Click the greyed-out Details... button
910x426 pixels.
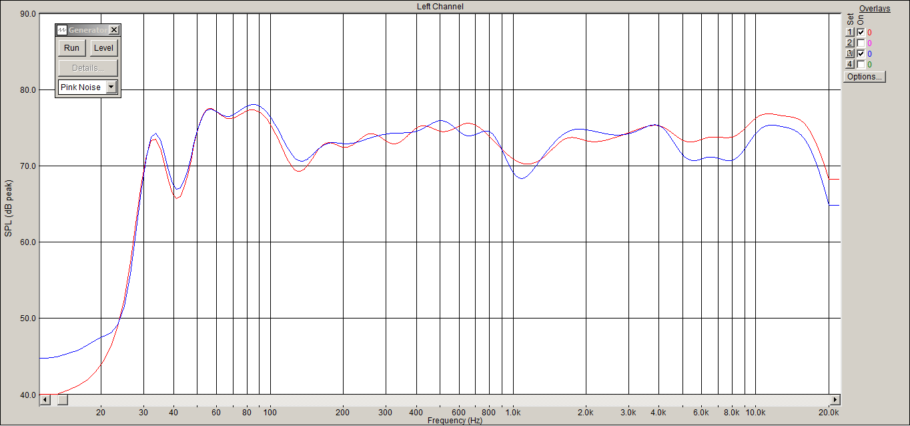point(88,68)
